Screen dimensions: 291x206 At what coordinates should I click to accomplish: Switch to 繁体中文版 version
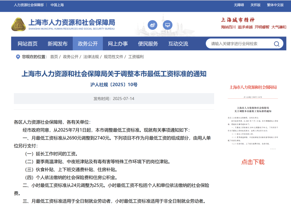coord(275,5)
